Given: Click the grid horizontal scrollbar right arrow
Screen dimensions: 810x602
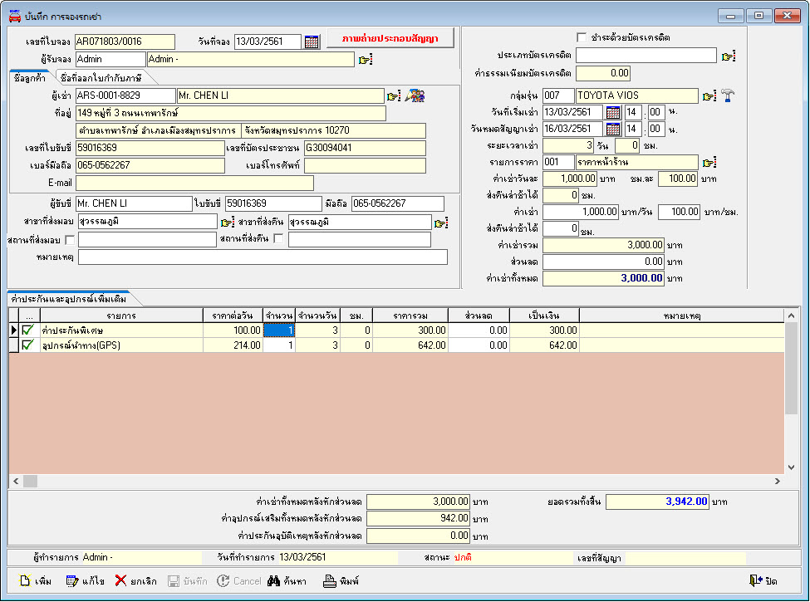Looking at the screenshot, I should [778, 481].
